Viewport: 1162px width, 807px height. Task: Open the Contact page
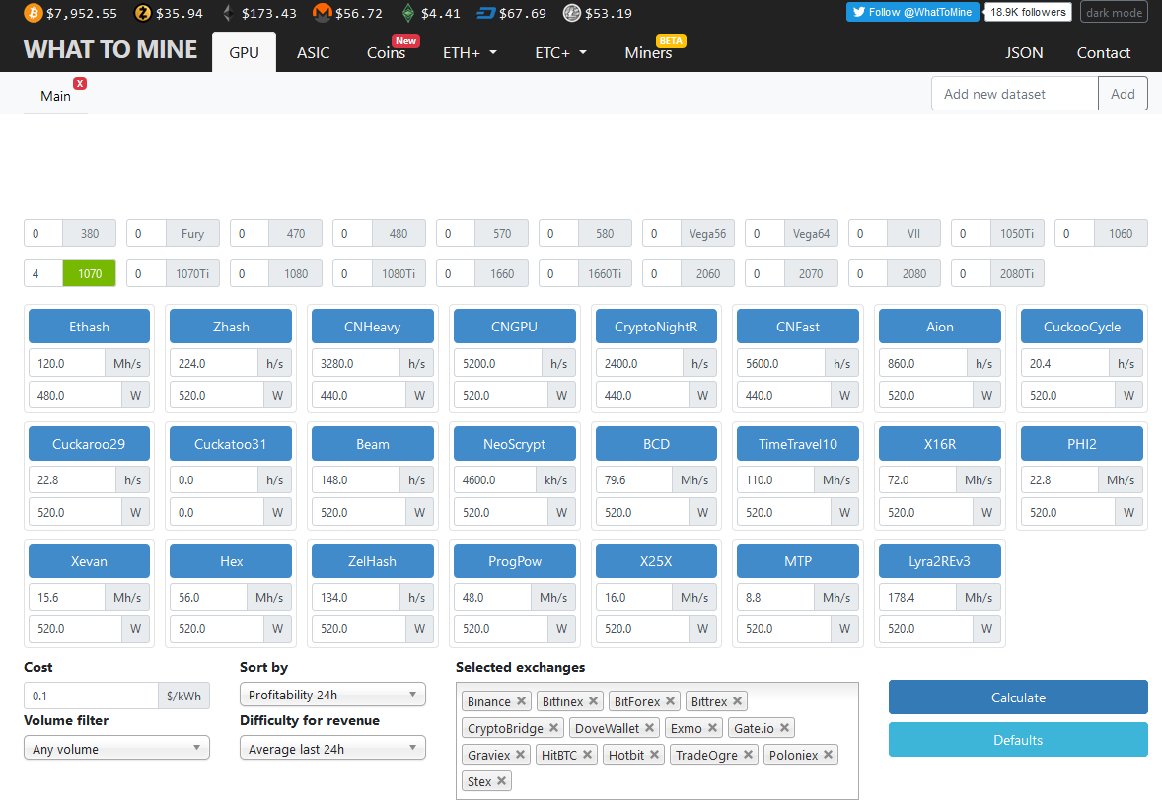point(1104,52)
